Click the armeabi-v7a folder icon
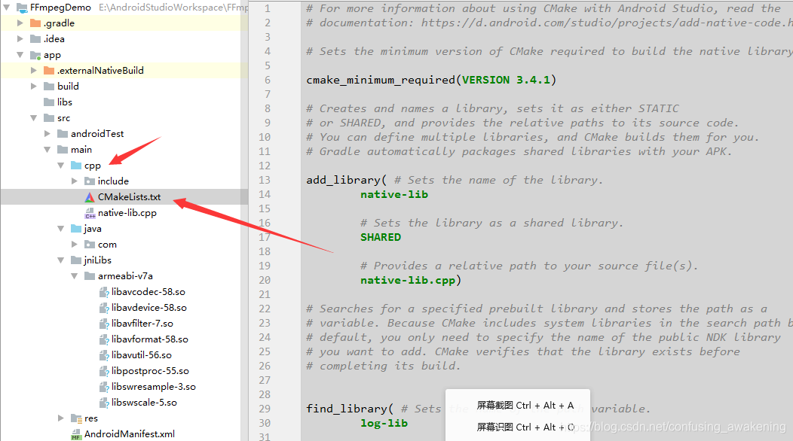The image size is (793, 441). (90, 276)
